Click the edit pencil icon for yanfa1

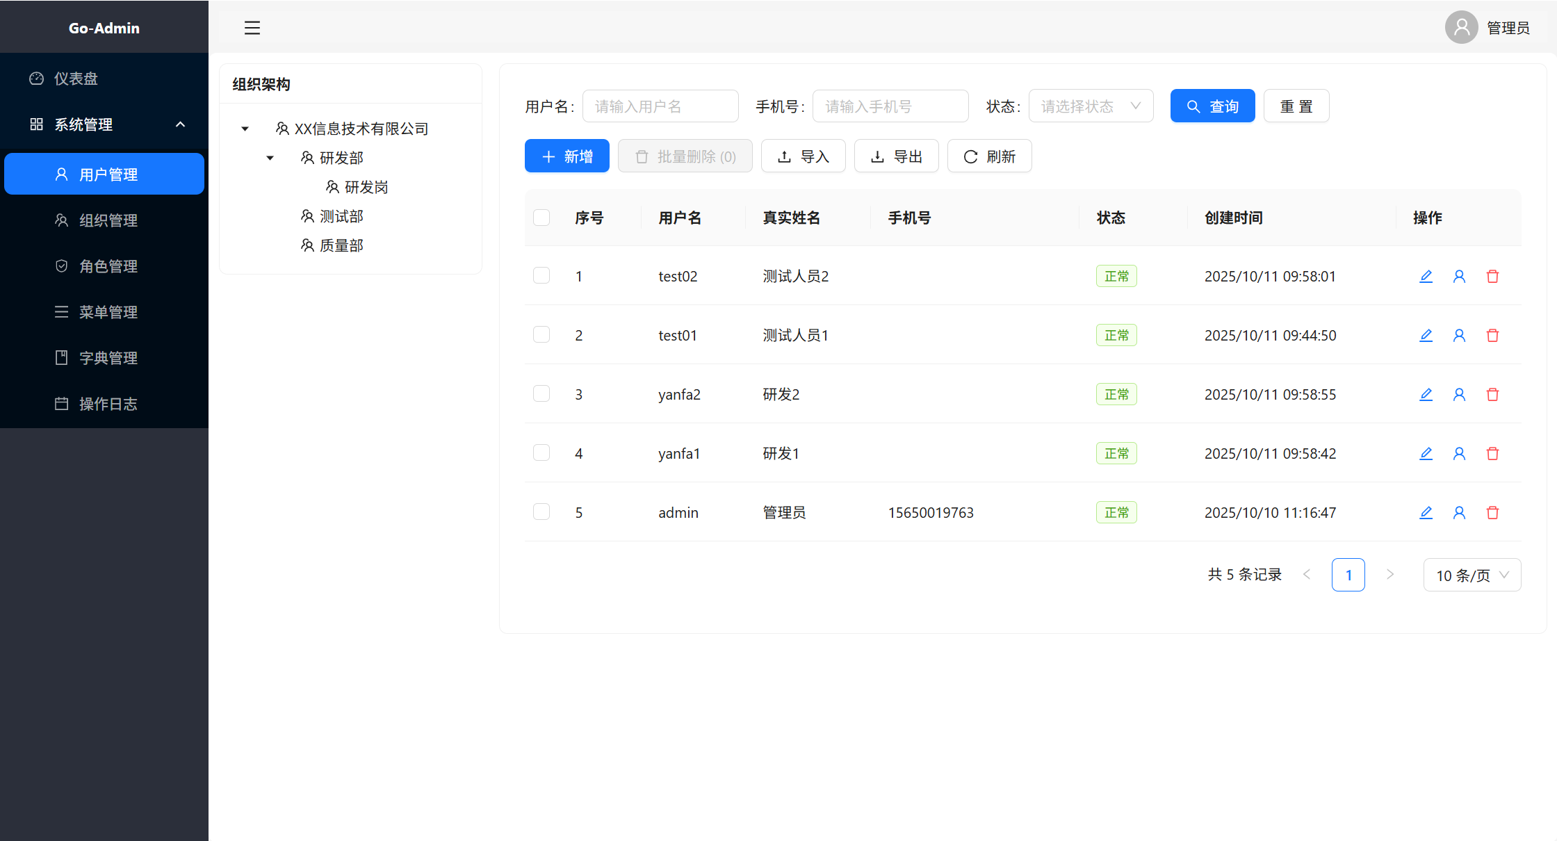point(1426,454)
